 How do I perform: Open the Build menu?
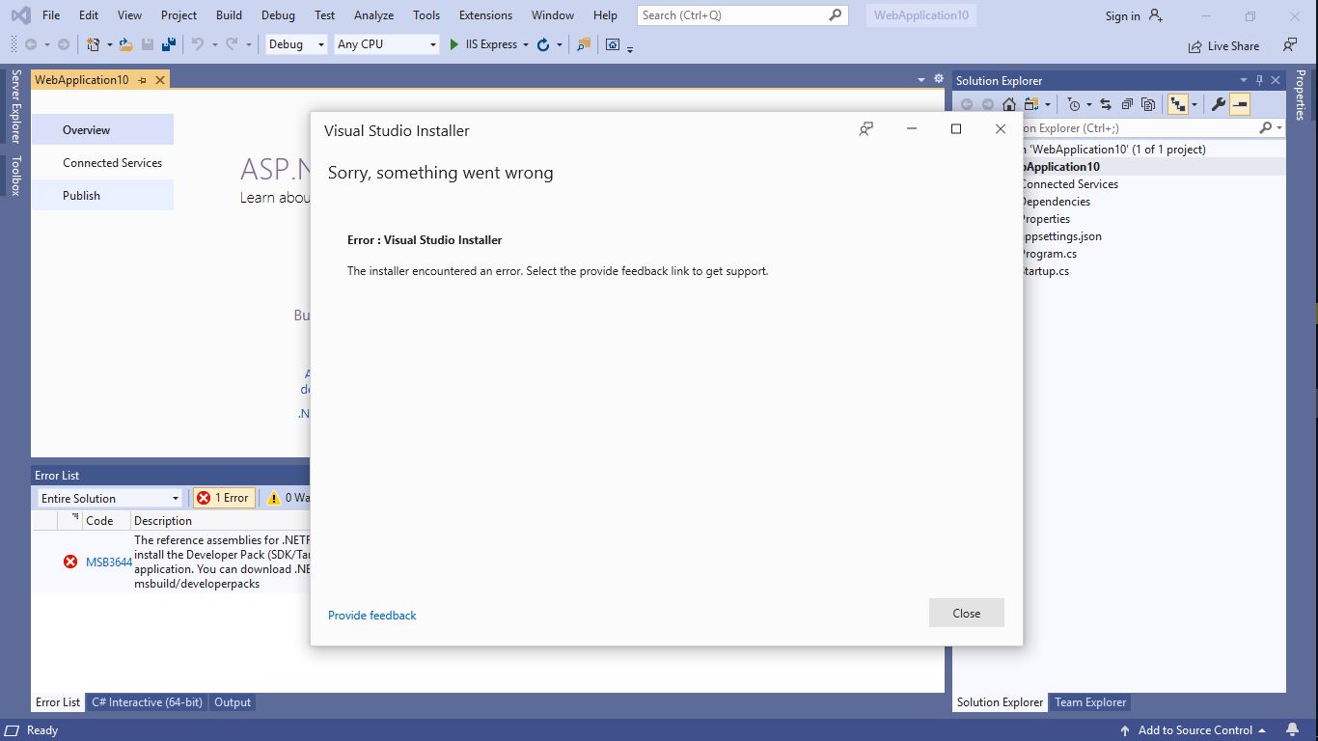(229, 15)
